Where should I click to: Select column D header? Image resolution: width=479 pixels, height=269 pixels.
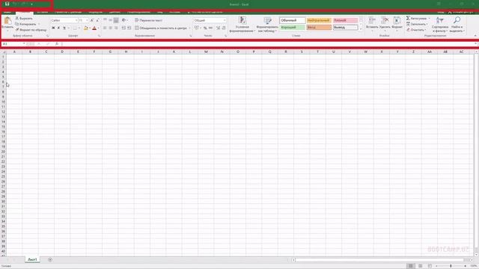coord(62,52)
